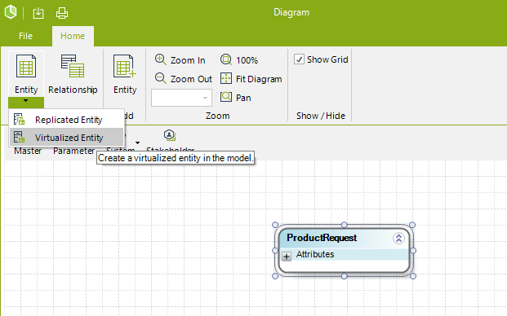Click the magnifier icon of Zoom In
The width and height of the screenshot is (507, 316).
click(160, 59)
